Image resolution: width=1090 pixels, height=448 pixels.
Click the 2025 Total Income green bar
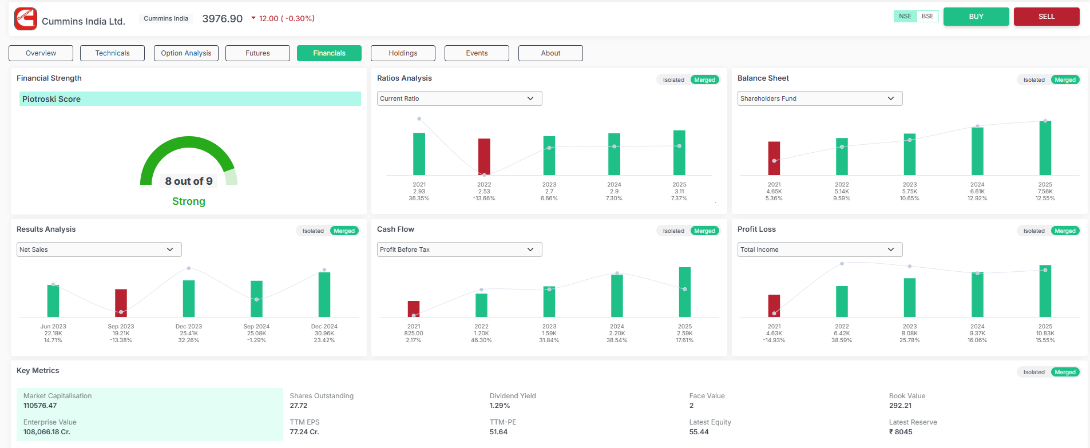(1045, 291)
